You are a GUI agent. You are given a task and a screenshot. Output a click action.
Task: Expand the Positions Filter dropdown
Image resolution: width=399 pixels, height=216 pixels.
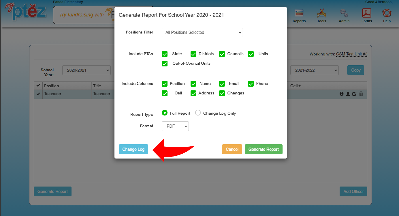(x=202, y=33)
